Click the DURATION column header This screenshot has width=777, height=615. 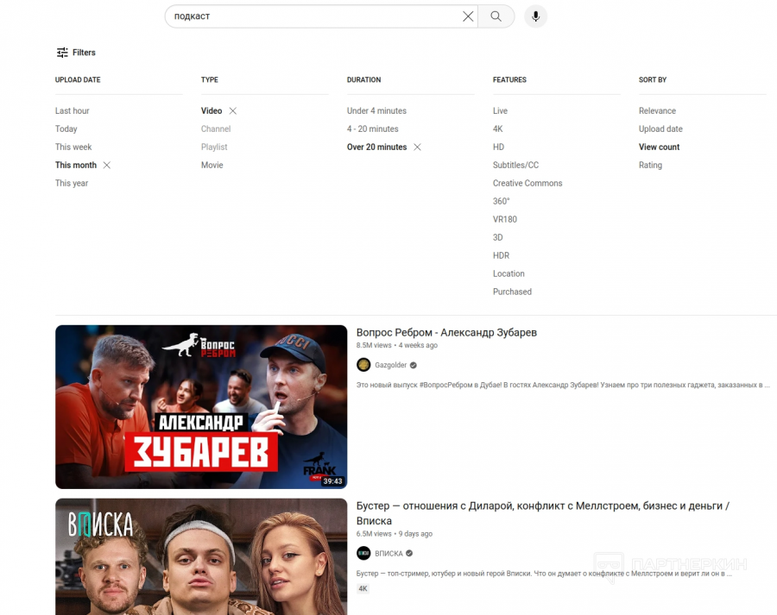pos(363,79)
